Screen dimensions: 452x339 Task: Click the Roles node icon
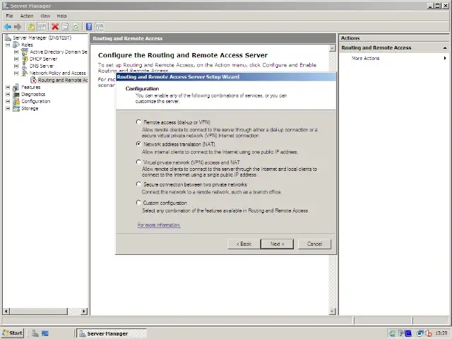(17, 44)
